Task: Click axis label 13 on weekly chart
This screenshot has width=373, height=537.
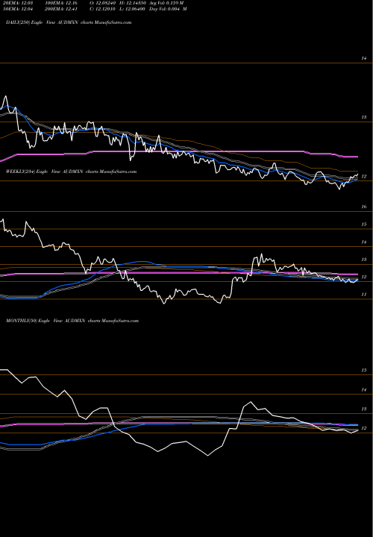Action: (364, 260)
